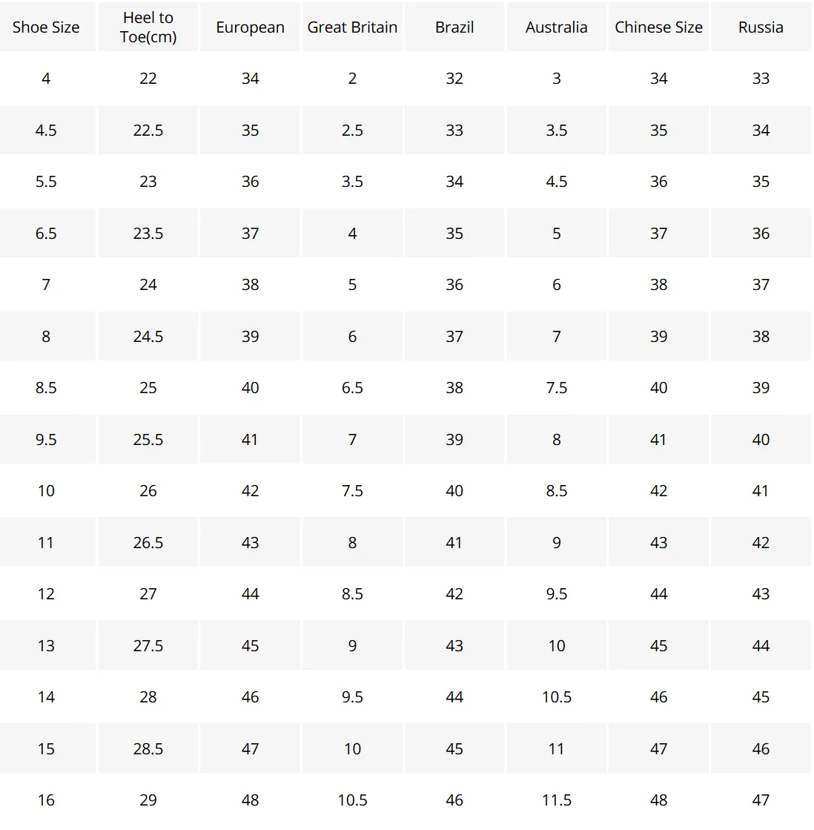Select Australia 9.5 cell
814x830 pixels.
(557, 594)
